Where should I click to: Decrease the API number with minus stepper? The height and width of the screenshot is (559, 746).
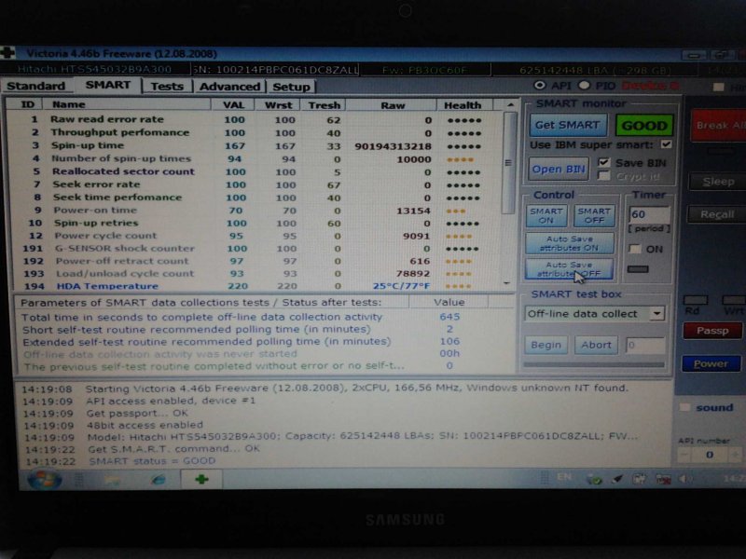coord(686,454)
